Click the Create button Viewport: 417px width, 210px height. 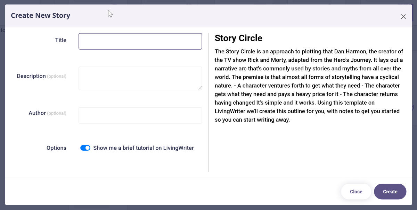[x=390, y=192]
